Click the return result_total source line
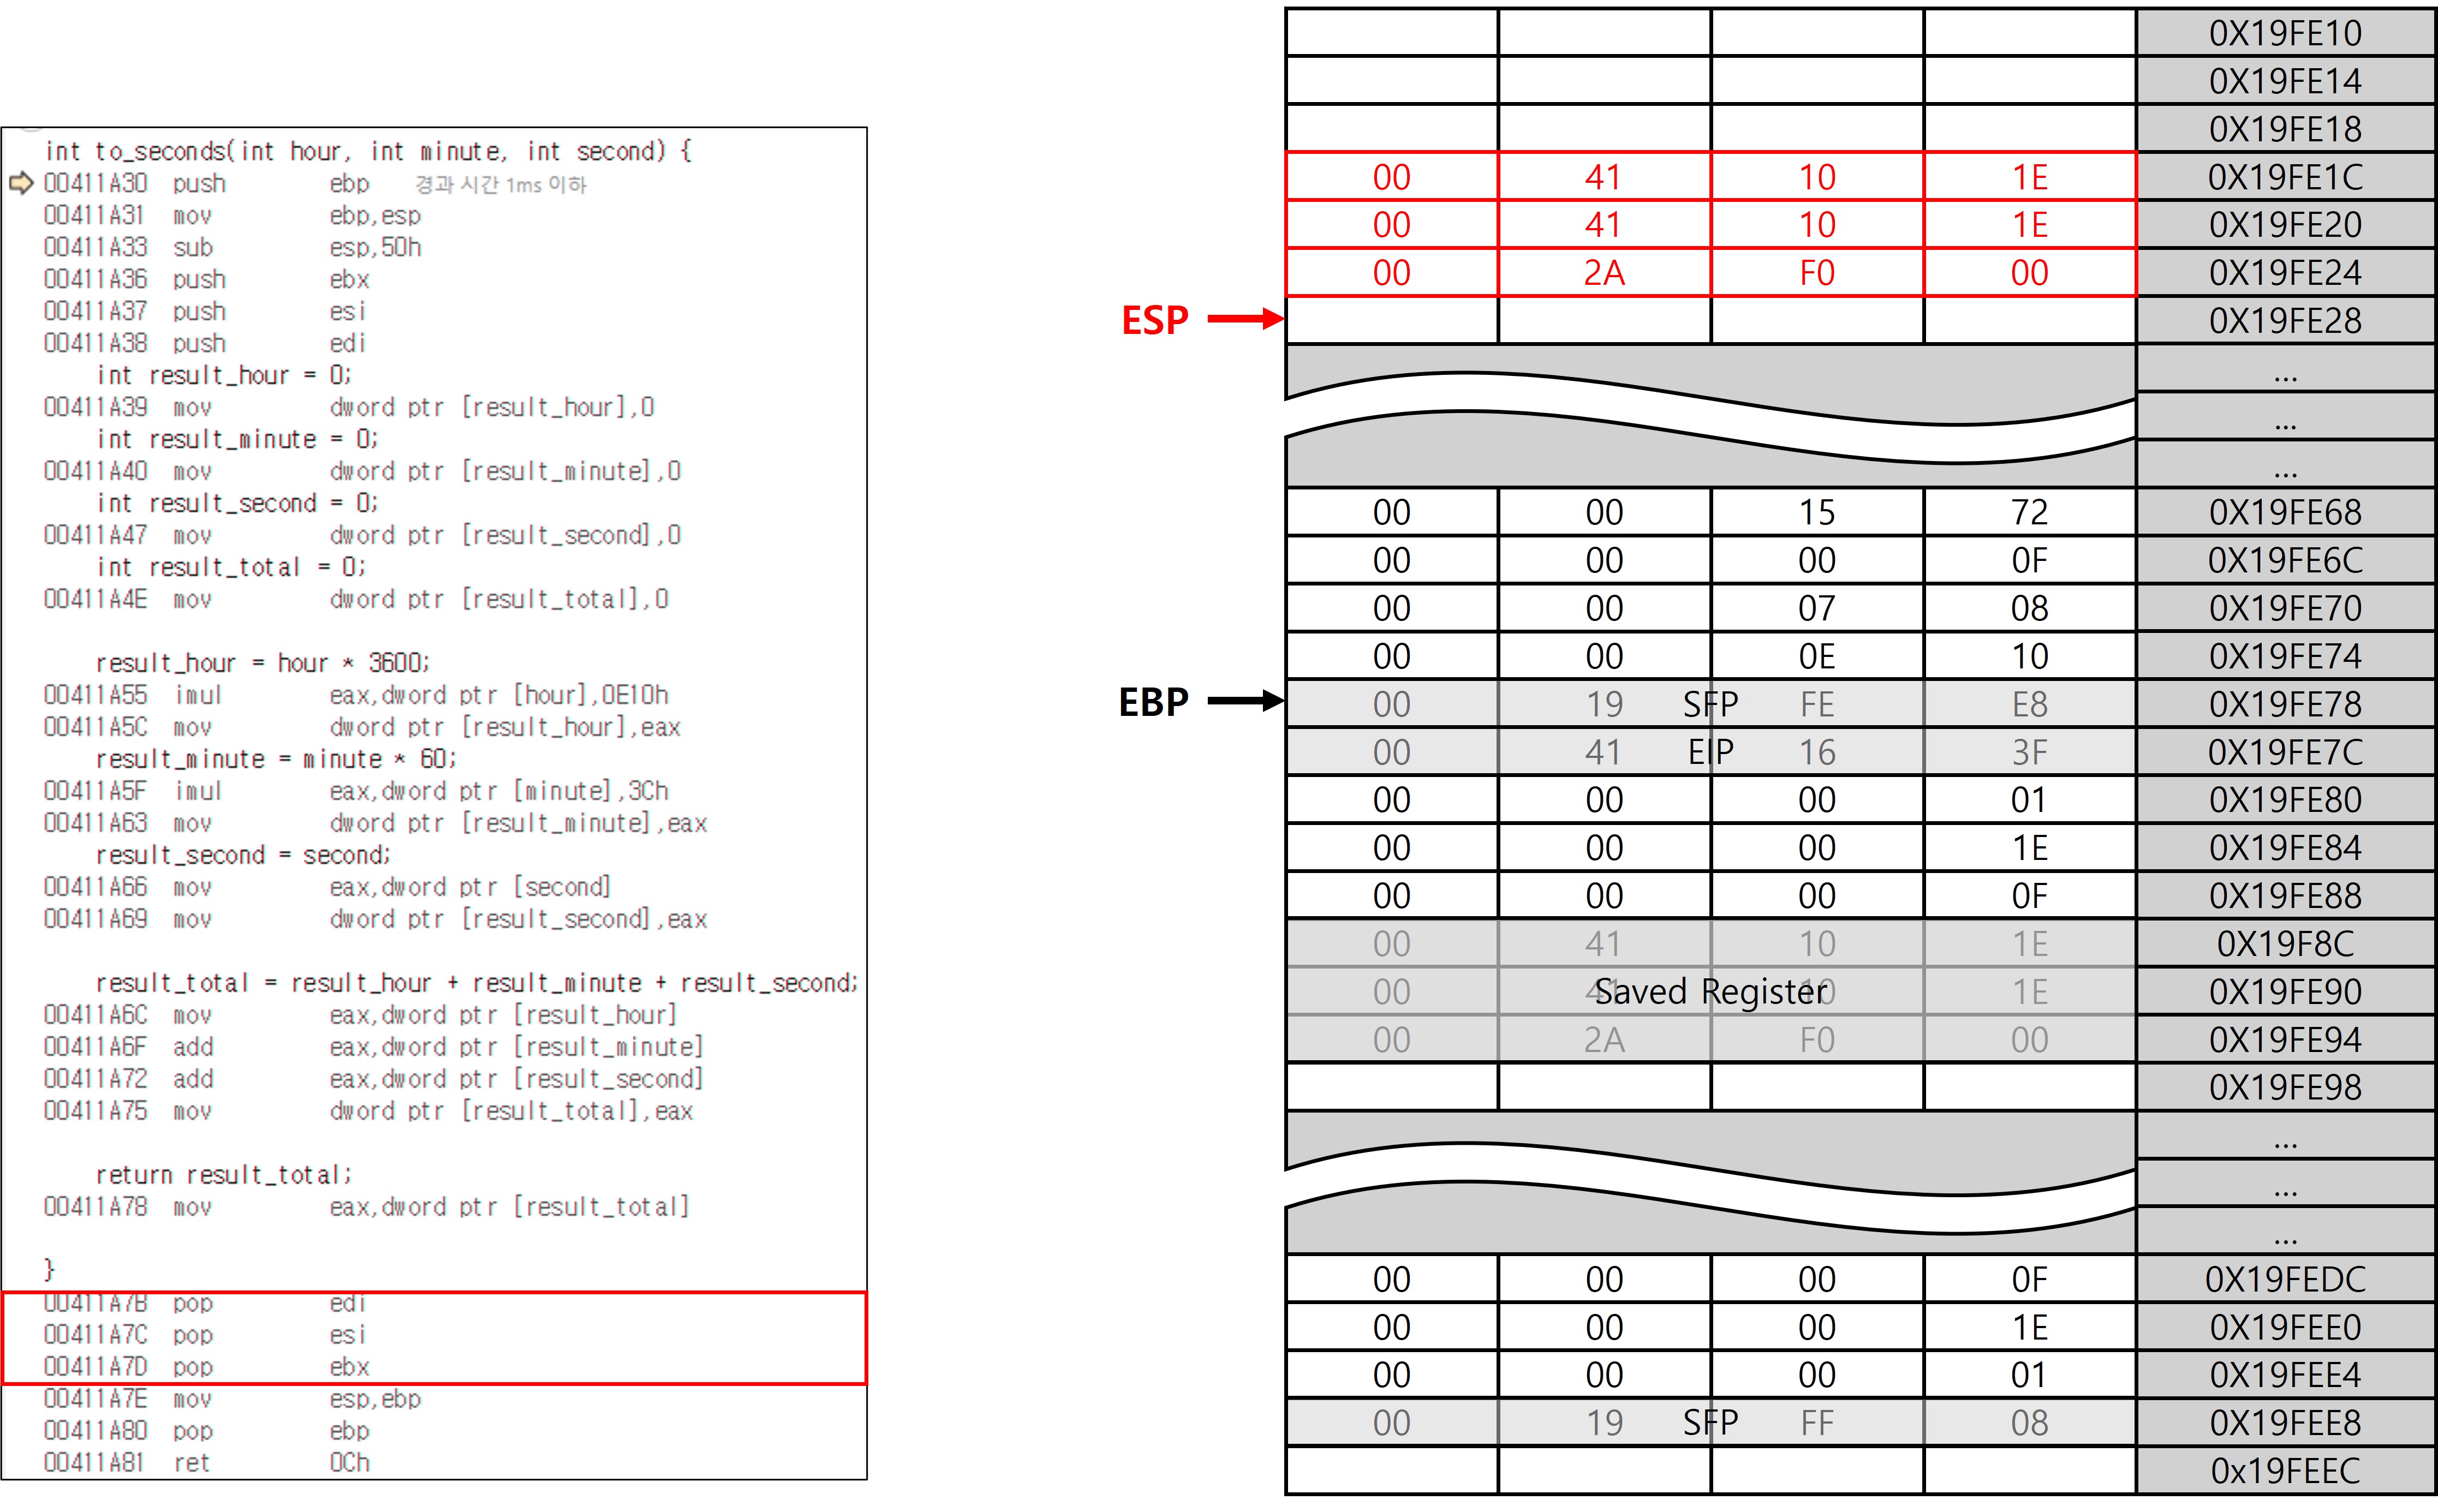The width and height of the screenshot is (2438, 1512). [x=224, y=1175]
